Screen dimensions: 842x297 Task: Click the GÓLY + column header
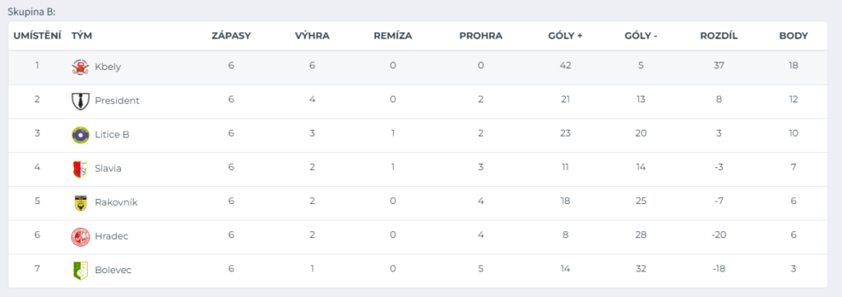566,36
